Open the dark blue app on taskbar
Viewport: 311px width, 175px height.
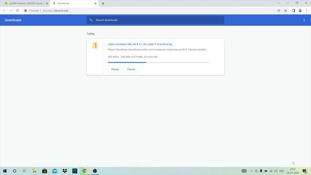tap(75, 171)
